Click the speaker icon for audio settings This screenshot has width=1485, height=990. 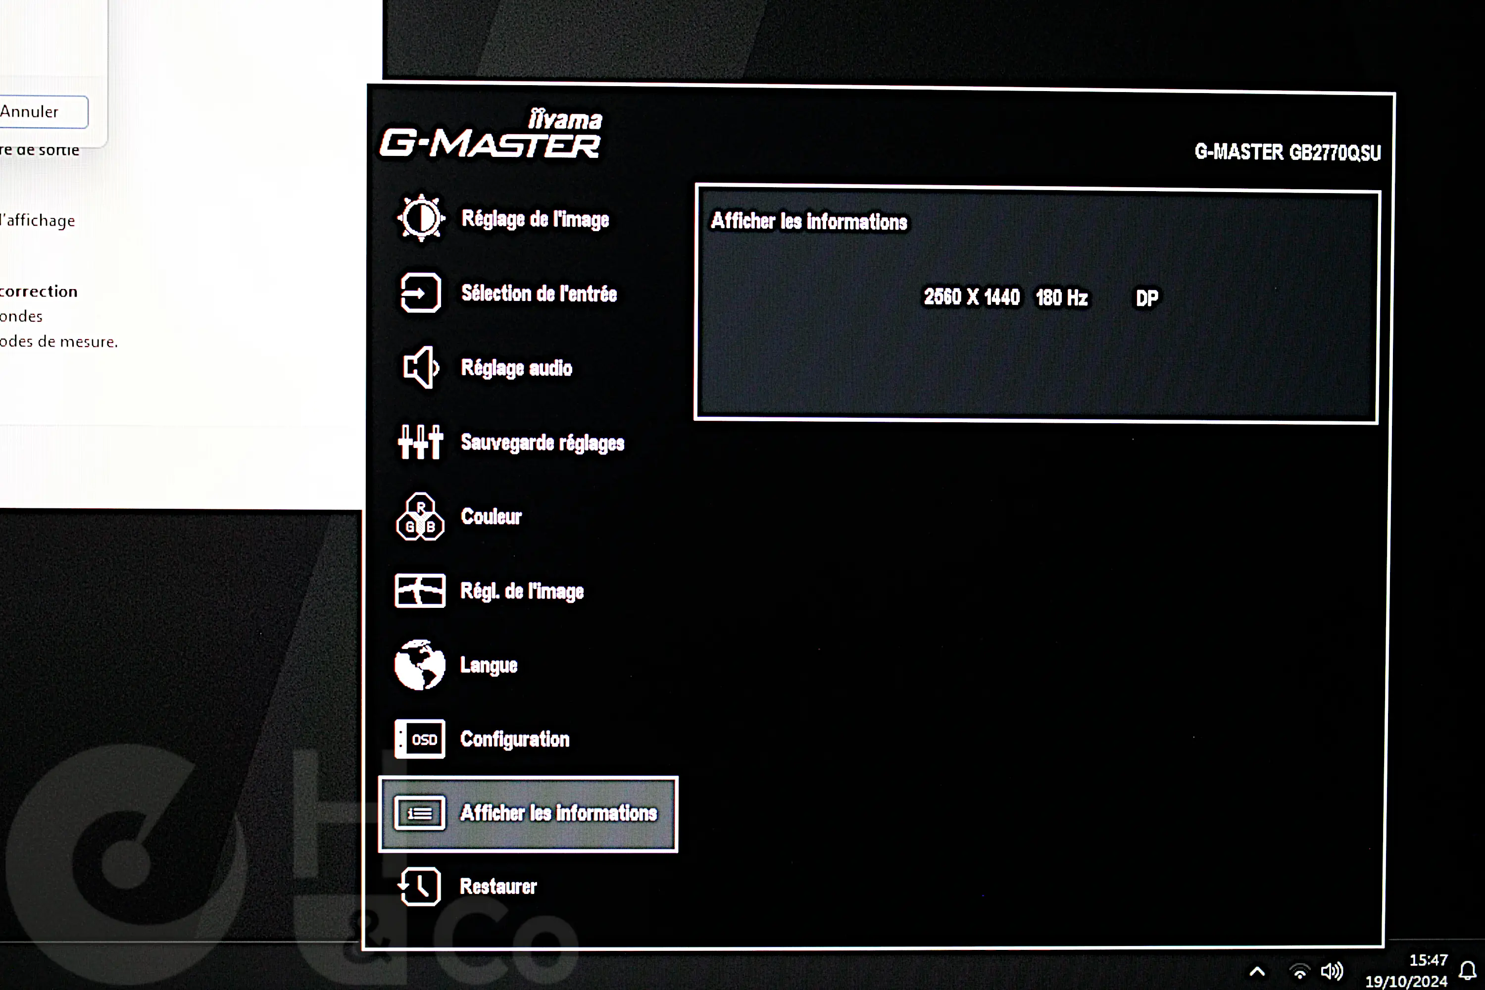point(420,367)
